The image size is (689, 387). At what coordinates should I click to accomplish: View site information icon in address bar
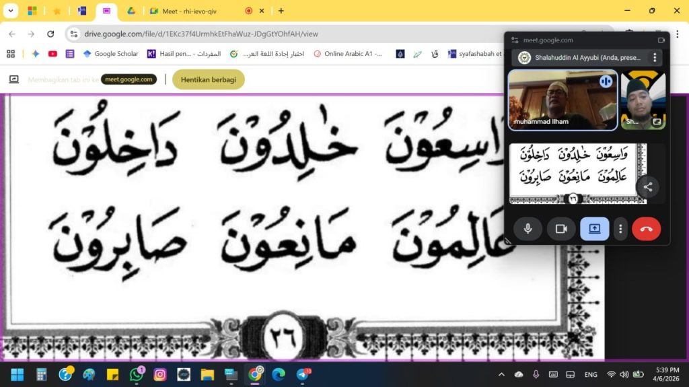click(74, 34)
